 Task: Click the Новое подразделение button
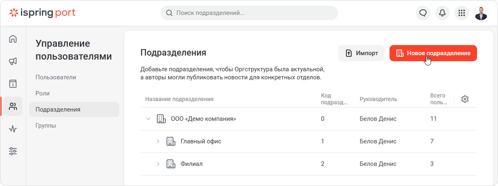pyautogui.click(x=433, y=53)
